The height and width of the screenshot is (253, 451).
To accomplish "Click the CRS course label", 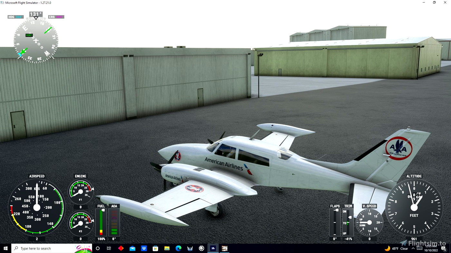I will coord(56,17).
